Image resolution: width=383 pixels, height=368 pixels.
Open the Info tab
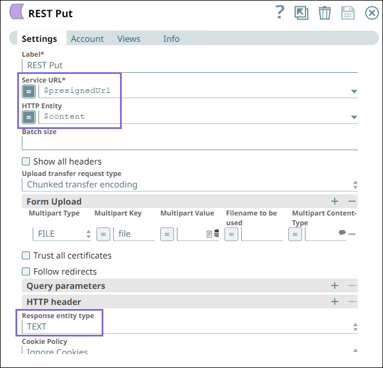pyautogui.click(x=171, y=39)
